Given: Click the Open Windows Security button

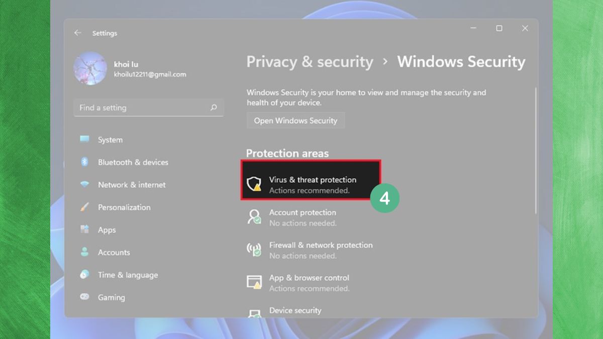Looking at the screenshot, I should 295,121.
